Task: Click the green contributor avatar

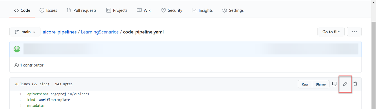Action: click(17, 49)
